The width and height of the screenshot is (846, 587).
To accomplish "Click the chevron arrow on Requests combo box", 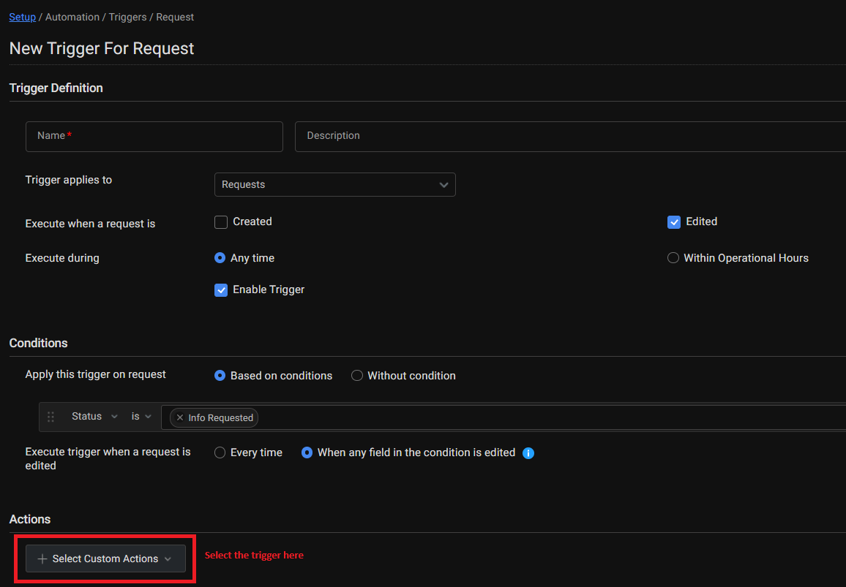I will 443,185.
